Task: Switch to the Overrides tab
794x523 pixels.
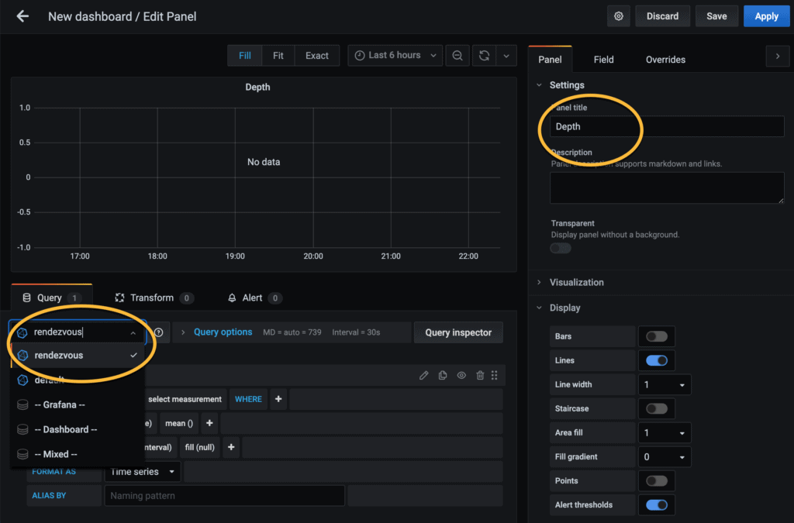Action: coord(665,60)
